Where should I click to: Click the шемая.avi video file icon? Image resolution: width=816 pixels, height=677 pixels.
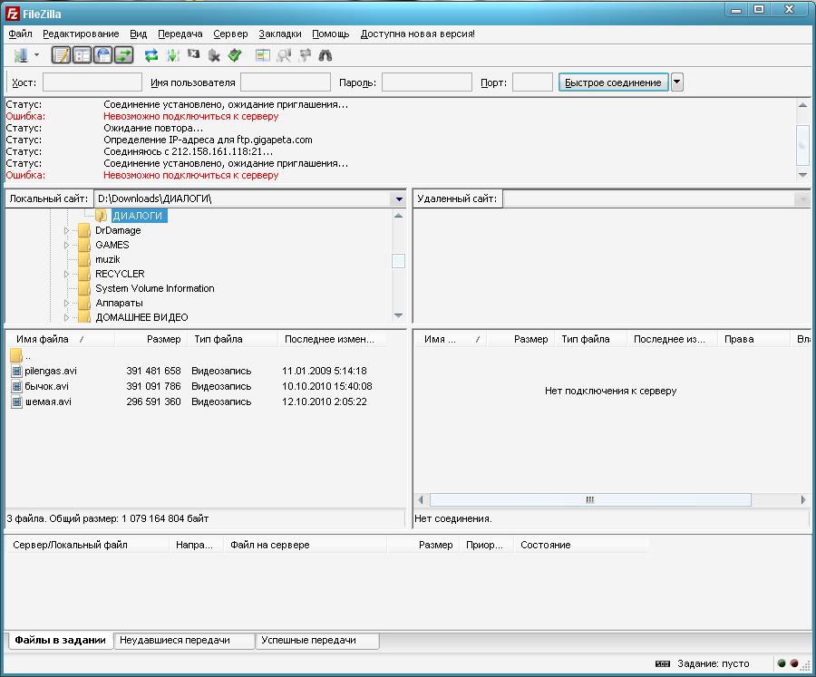tap(16, 402)
